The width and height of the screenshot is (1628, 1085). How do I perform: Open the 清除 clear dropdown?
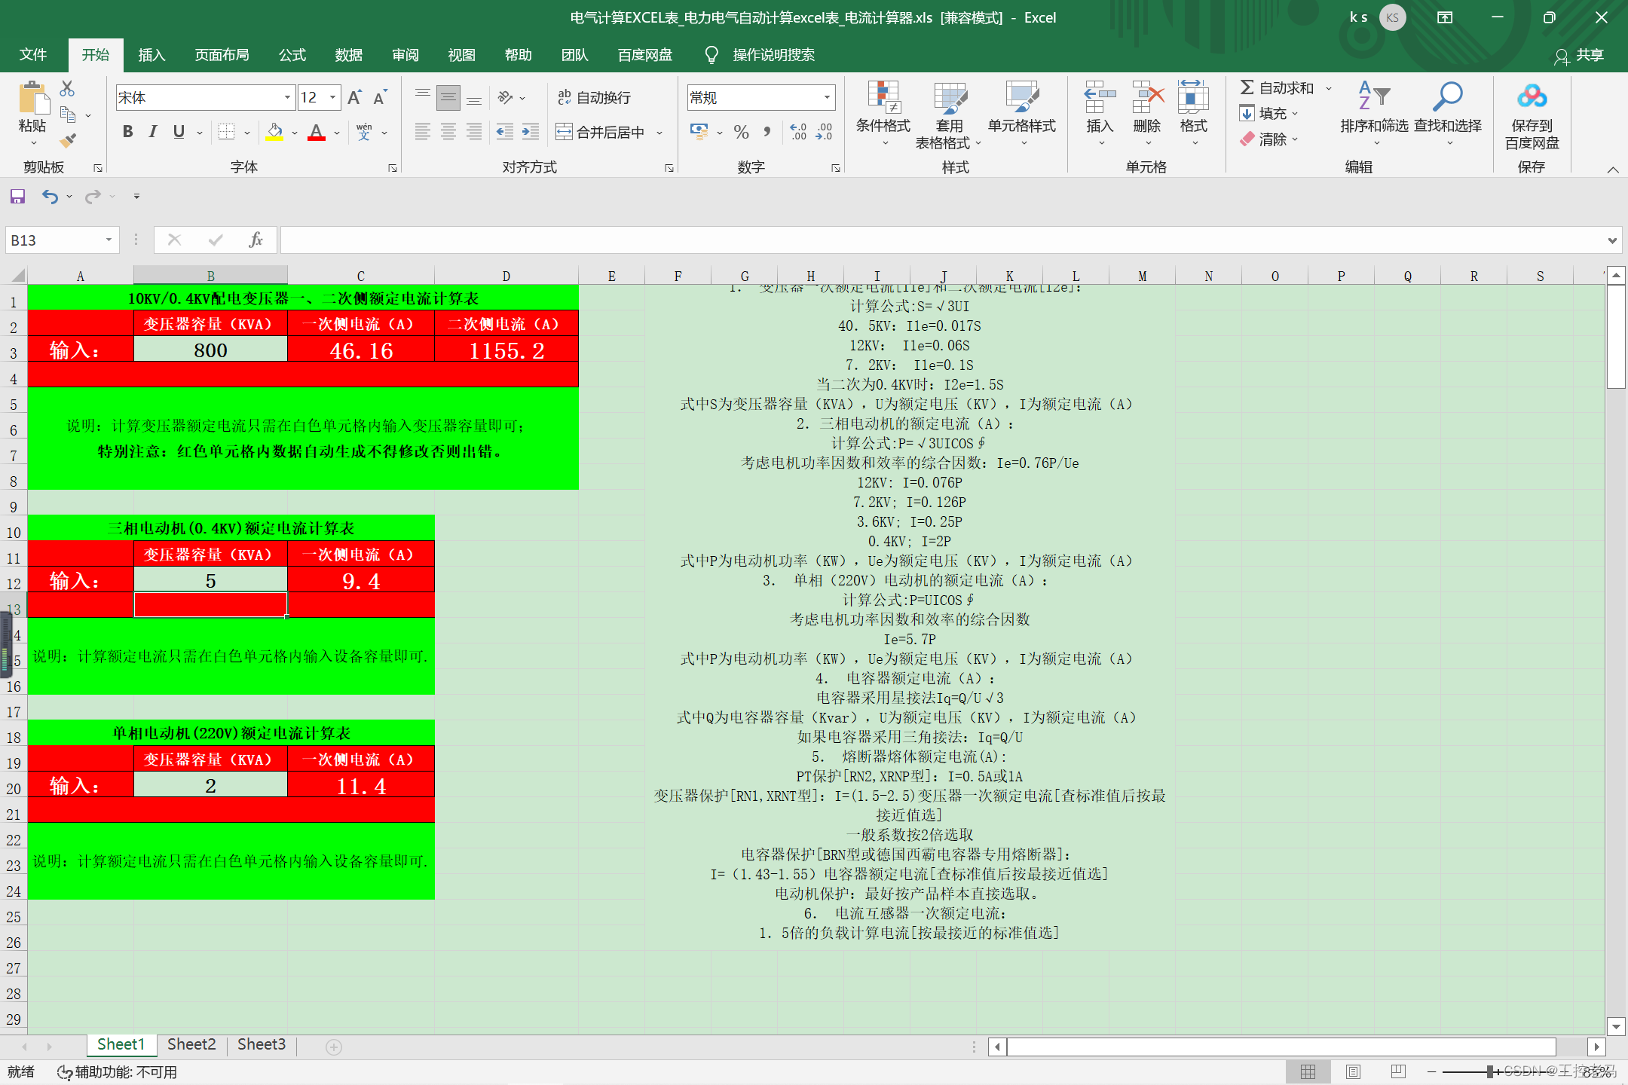tap(1269, 139)
